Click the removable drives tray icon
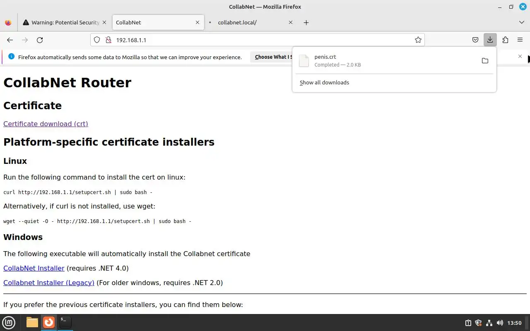Viewport: 530px width, 331px height. (468, 323)
